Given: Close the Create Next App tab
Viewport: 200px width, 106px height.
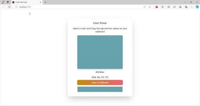Looking at the screenshot, I should click(41, 2).
